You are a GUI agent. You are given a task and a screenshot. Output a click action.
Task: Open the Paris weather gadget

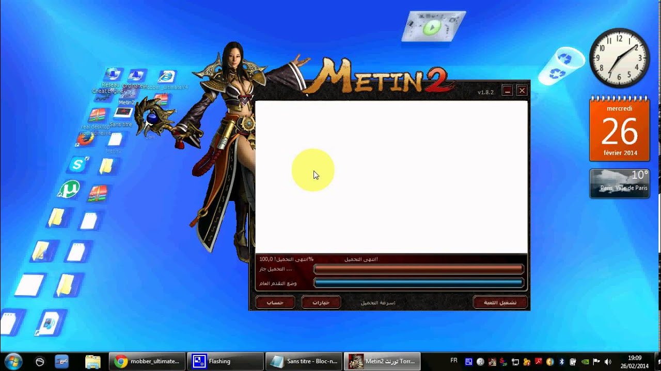(x=619, y=183)
